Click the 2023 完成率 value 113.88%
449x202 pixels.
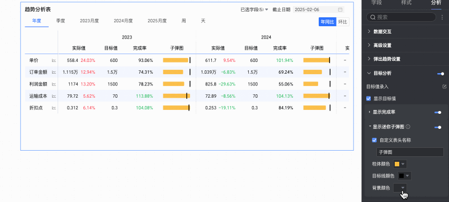pyautogui.click(x=145, y=97)
